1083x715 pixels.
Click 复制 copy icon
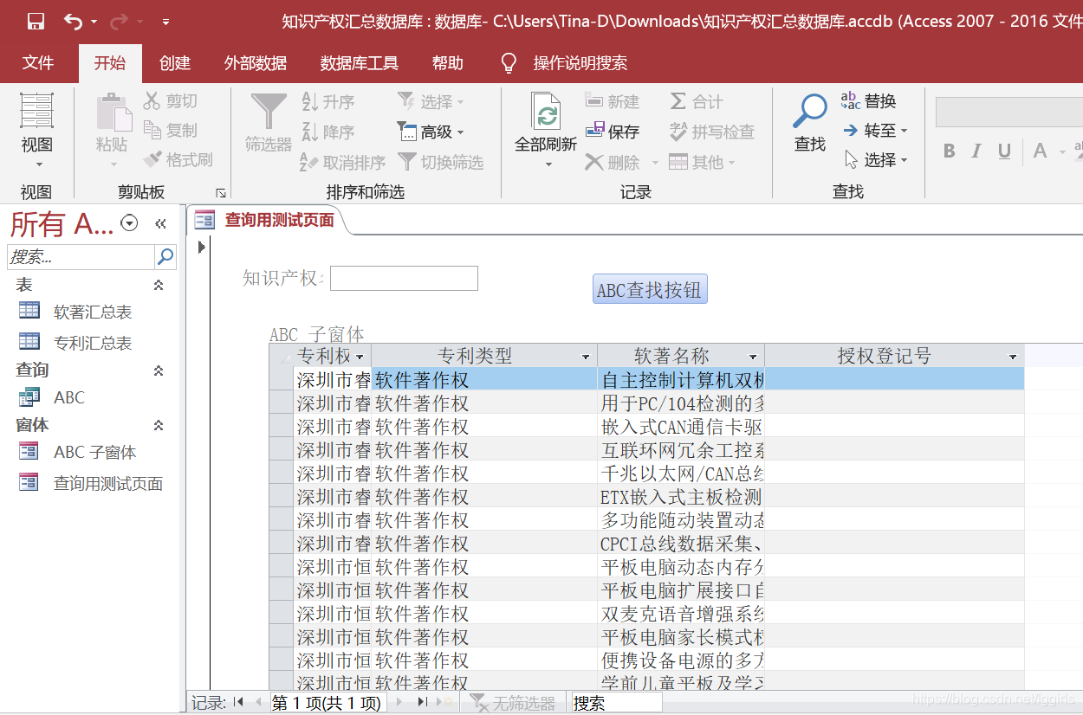[171, 130]
